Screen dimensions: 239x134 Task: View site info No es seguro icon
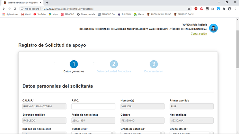[22, 9]
